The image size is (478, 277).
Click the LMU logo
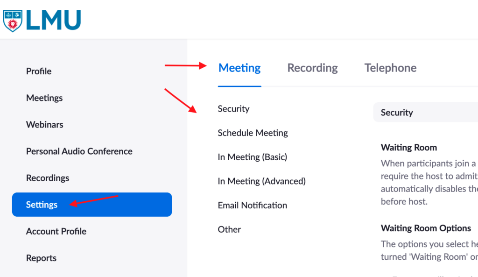(x=42, y=20)
